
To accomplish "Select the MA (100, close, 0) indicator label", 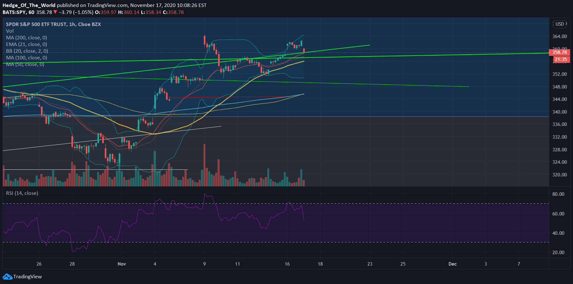I will (x=27, y=58).
